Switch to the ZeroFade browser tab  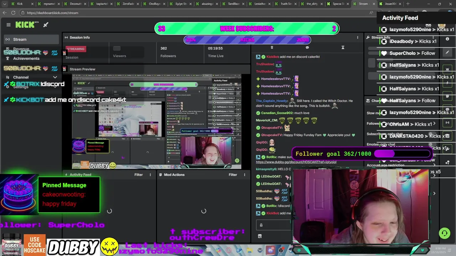(129, 4)
